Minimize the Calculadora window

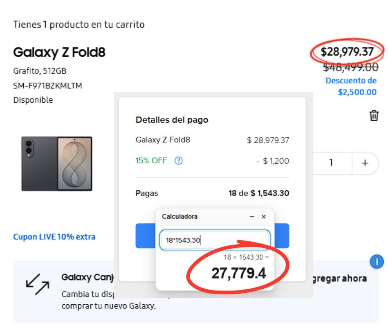pyautogui.click(x=252, y=217)
